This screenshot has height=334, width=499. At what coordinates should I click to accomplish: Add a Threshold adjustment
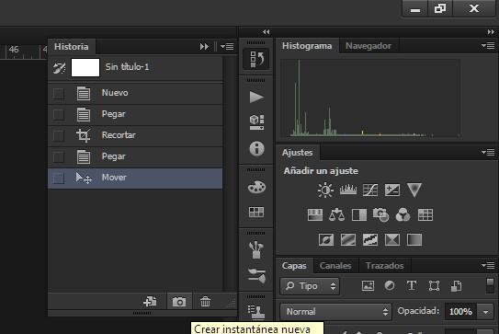click(x=370, y=239)
